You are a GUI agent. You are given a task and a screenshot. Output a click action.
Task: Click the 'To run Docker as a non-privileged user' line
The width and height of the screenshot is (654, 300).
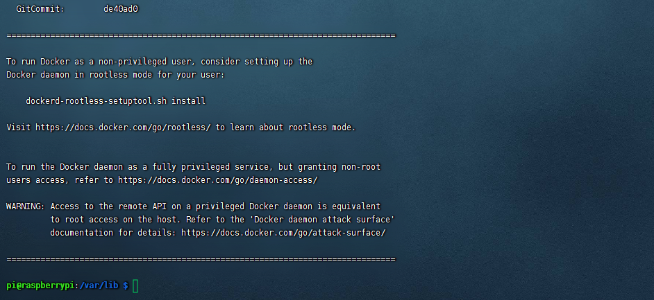tap(159, 62)
